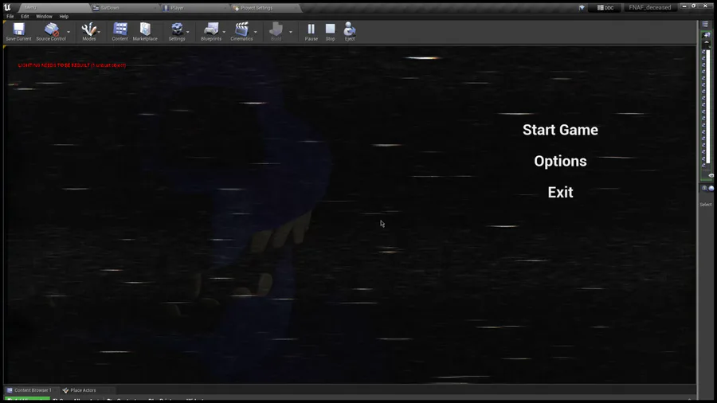Expand the Build options dropdown arrow
The height and width of the screenshot is (403, 717).
pyautogui.click(x=290, y=32)
